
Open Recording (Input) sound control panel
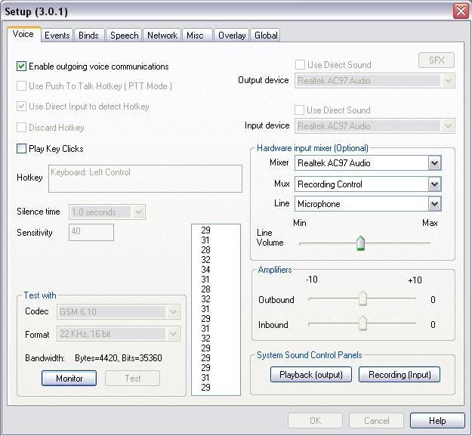pyautogui.click(x=400, y=375)
